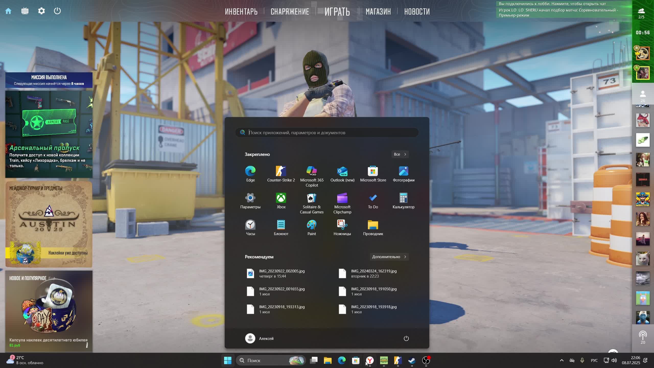This screenshot has width=654, height=368.
Task: Open the watch matches TV icon
Action: click(25, 11)
